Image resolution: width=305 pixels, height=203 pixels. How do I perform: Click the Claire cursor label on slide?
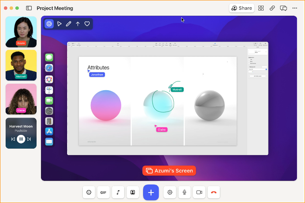coord(162,129)
